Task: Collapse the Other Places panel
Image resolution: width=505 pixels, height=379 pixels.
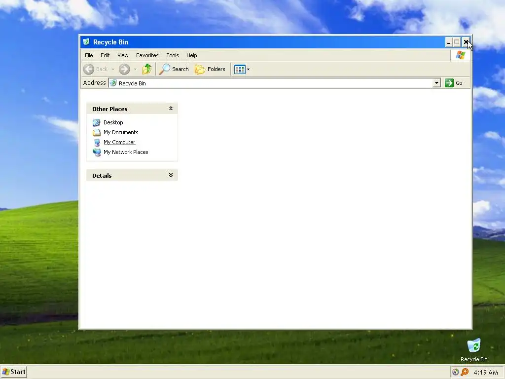Action: (x=171, y=109)
